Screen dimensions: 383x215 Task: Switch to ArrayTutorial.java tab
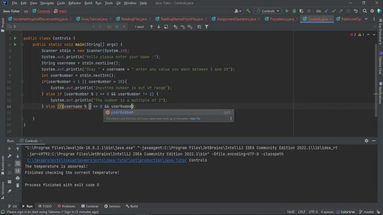(95, 19)
